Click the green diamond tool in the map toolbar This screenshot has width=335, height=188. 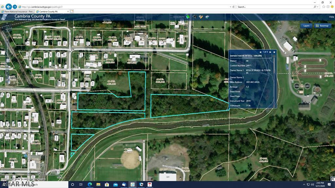click(188, 17)
